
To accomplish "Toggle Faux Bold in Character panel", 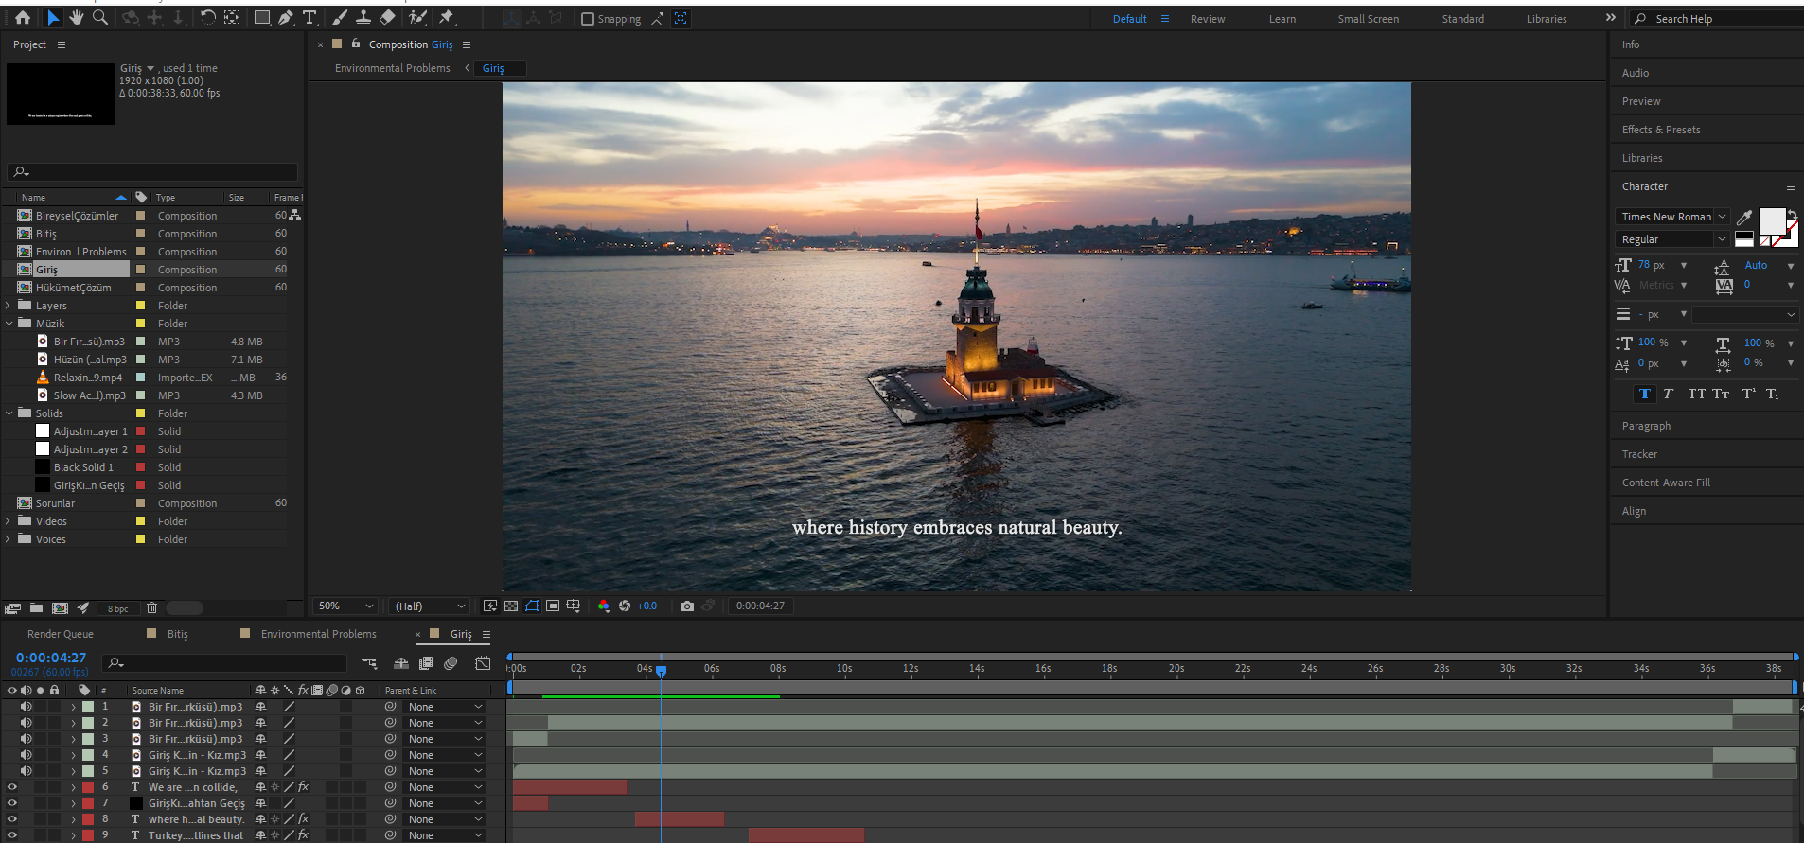I will (1644, 394).
